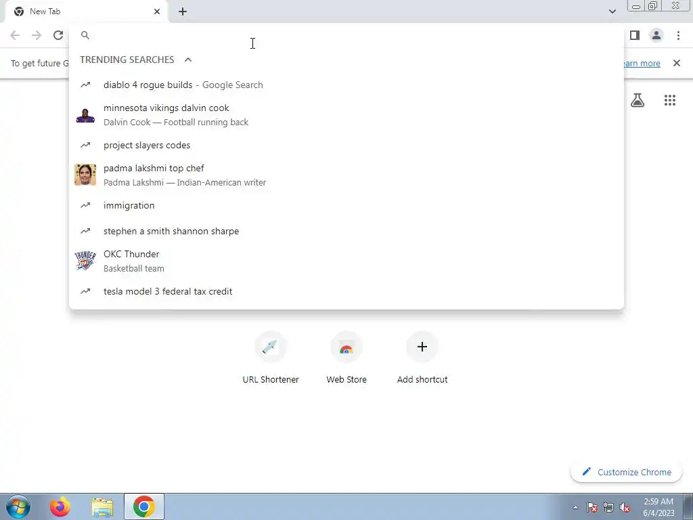
Task: Launch Firefox from the taskbar
Action: pyautogui.click(x=60, y=506)
